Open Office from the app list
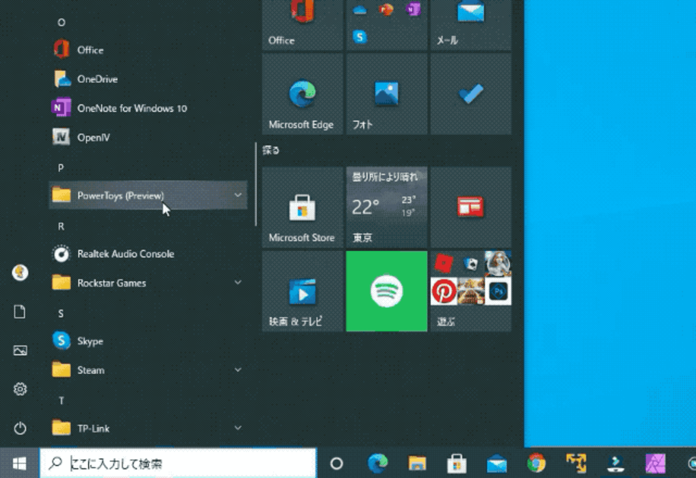The height and width of the screenshot is (478, 696). (148, 50)
